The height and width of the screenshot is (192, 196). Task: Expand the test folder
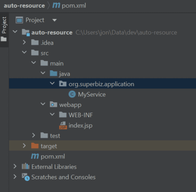34,135
